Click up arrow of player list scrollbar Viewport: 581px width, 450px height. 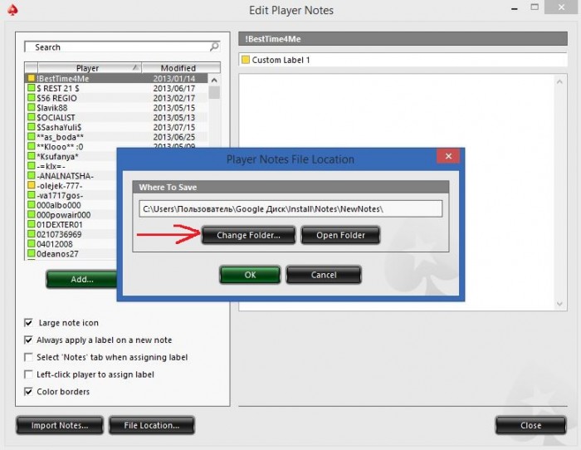214,80
